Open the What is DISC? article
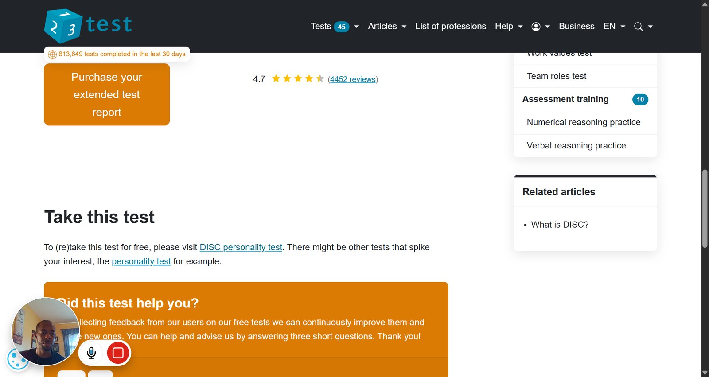This screenshot has height=377, width=709. (x=560, y=225)
